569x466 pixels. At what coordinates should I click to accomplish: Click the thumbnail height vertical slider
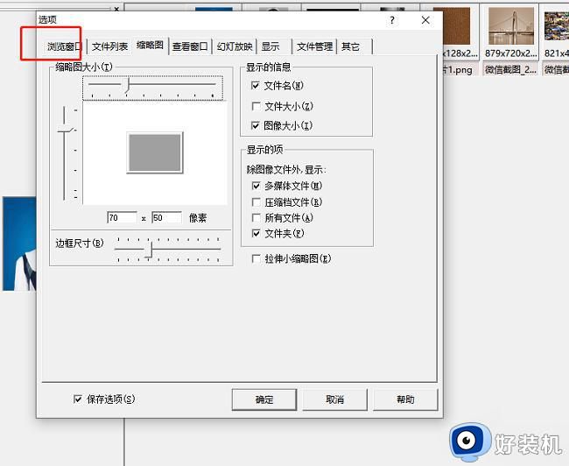click(x=67, y=152)
